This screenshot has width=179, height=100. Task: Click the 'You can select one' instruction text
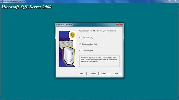(x=98, y=31)
